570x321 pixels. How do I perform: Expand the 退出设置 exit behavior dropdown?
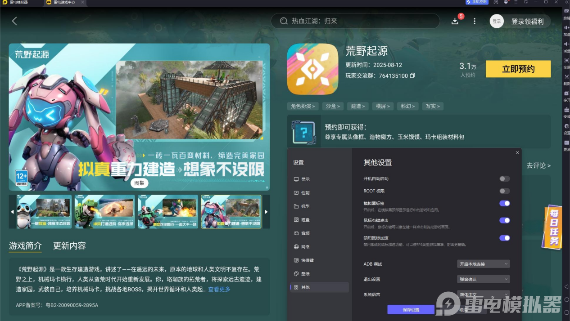(483, 279)
